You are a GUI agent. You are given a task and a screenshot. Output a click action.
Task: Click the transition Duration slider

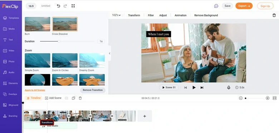click(67, 41)
